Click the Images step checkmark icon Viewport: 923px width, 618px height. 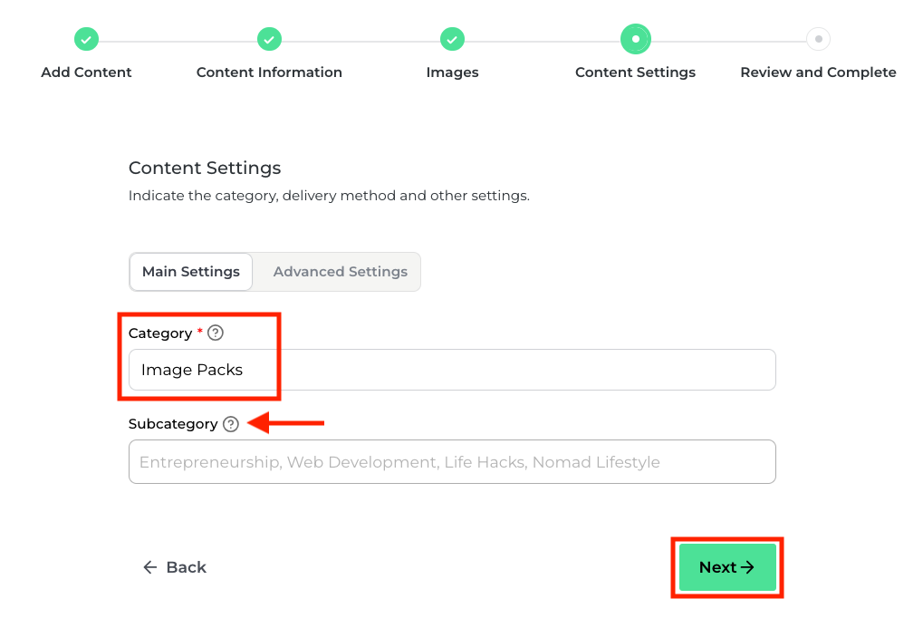[x=452, y=40]
